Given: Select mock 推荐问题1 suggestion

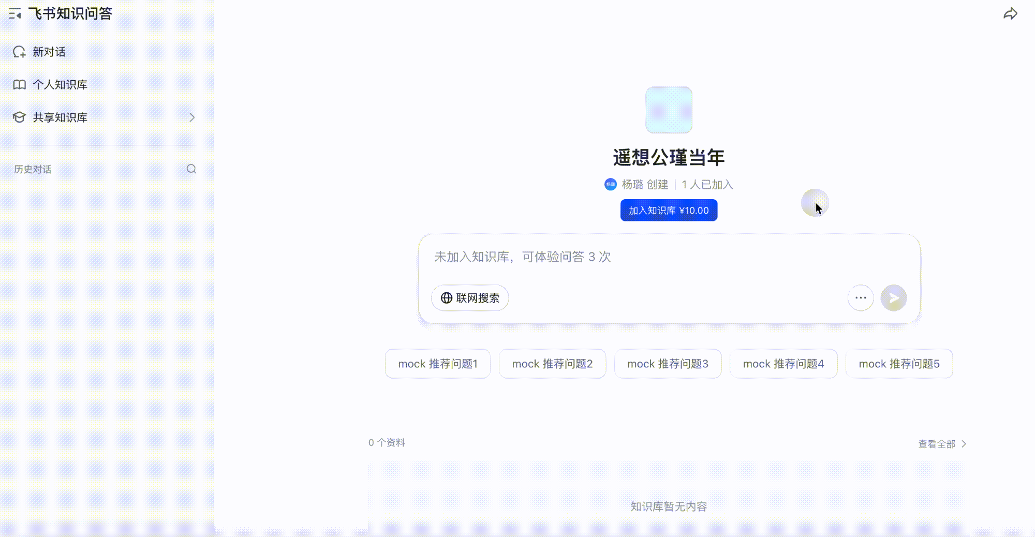Looking at the screenshot, I should (438, 364).
